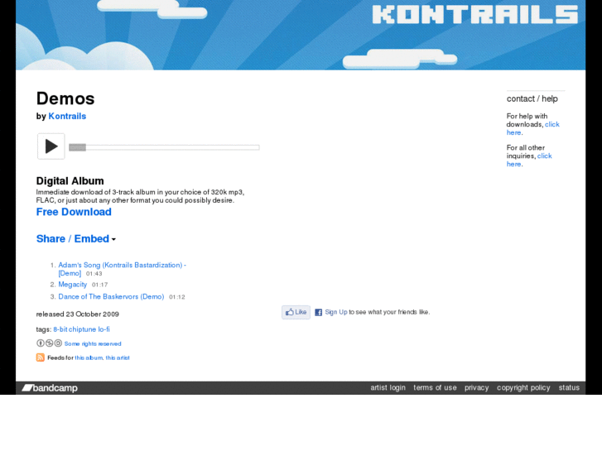This screenshot has width=602, height=451.
Task: Click the Demos album title
Action: coord(65,98)
